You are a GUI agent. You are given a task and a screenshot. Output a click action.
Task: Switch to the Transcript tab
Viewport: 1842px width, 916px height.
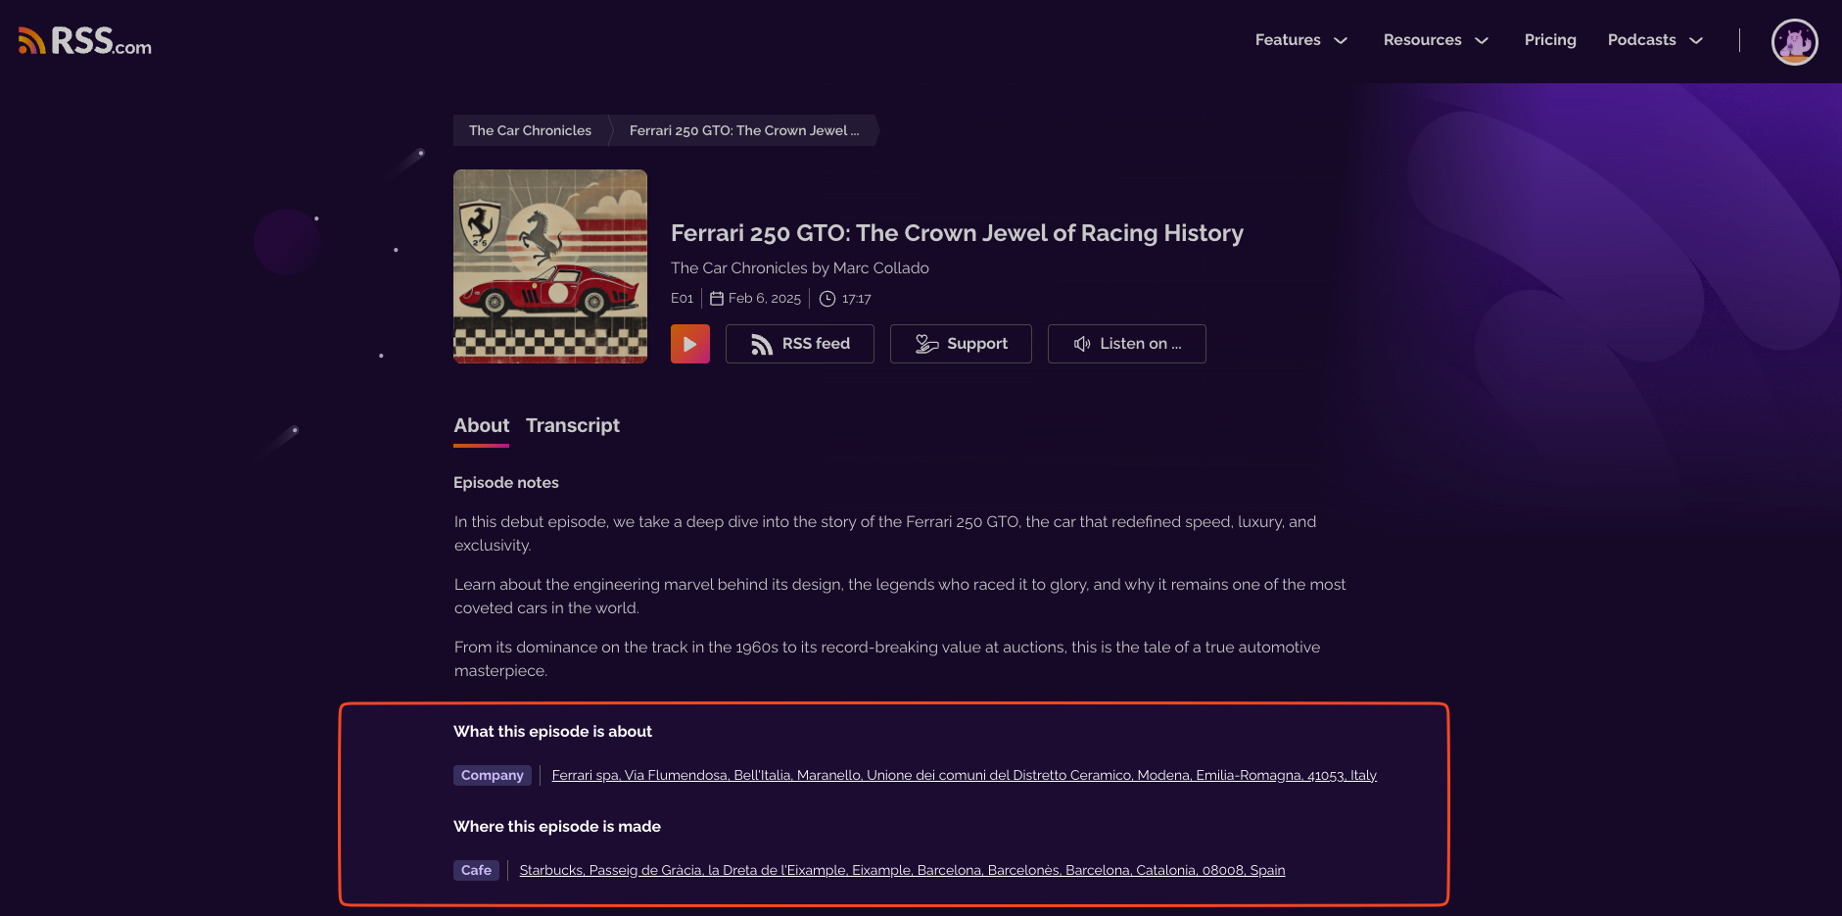pos(573,426)
